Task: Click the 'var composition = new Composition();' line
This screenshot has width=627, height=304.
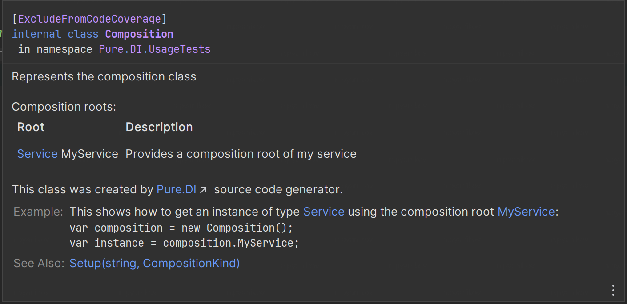Action: point(181,228)
